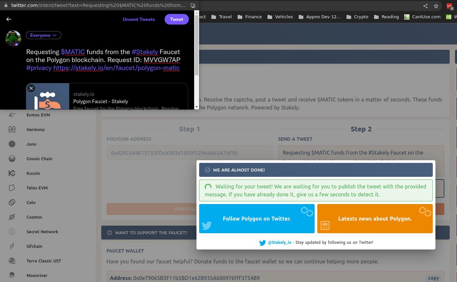Viewport: 457px width, 282px height.
Task: Copy the faucet wallet address
Action: (433, 278)
